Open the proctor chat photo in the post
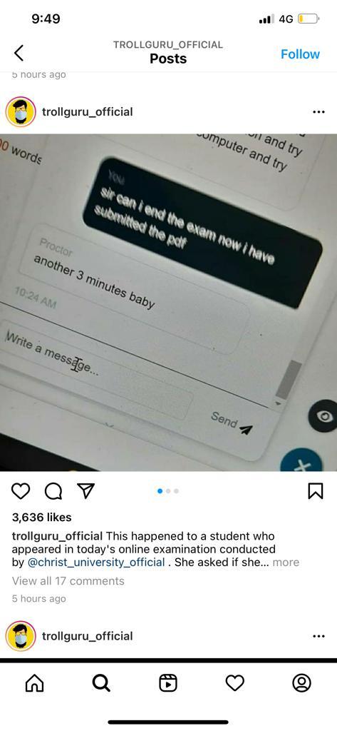This screenshot has height=731, width=337. tap(168, 303)
